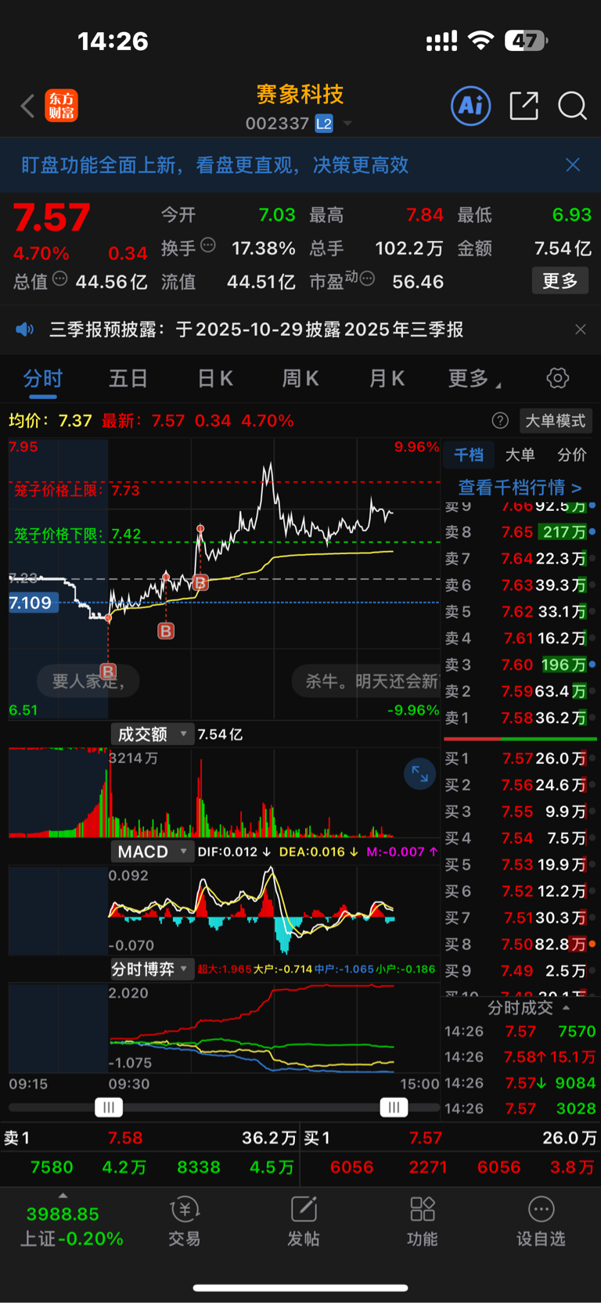Image resolution: width=601 pixels, height=1303 pixels.
Task: Tap the 总值 smiley info icon
Action: pyautogui.click(x=60, y=279)
